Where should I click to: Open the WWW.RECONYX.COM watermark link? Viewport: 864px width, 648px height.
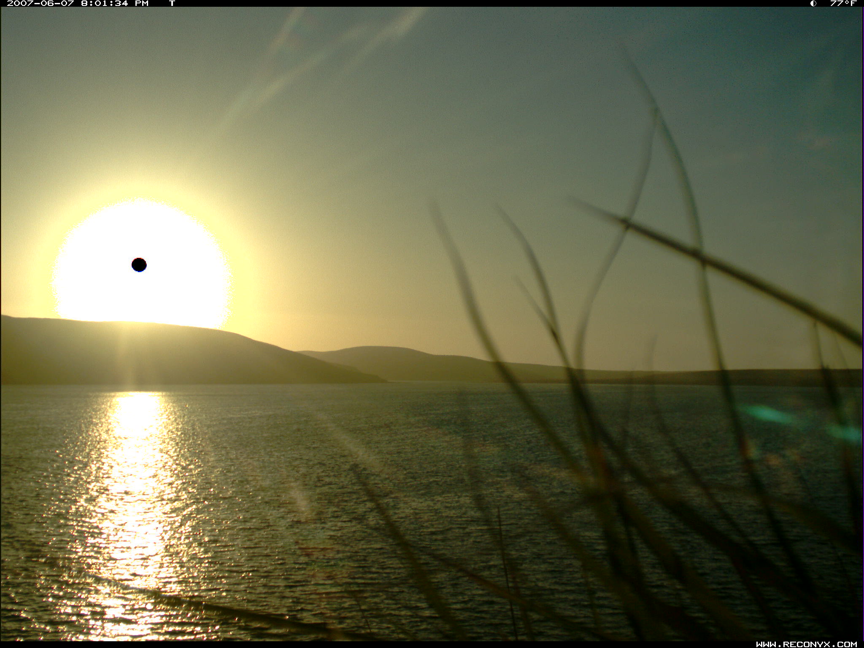806,644
